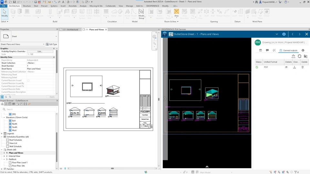Open the Architecture ribbon tab

(15, 6)
